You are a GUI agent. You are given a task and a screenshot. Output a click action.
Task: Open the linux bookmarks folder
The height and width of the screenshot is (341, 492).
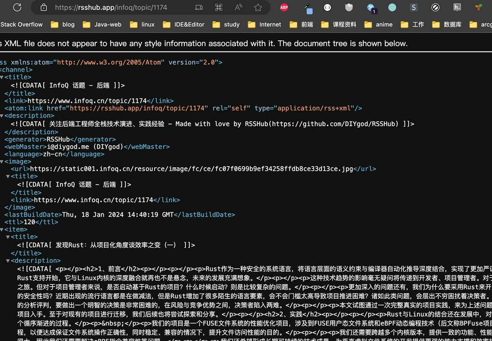(142, 25)
